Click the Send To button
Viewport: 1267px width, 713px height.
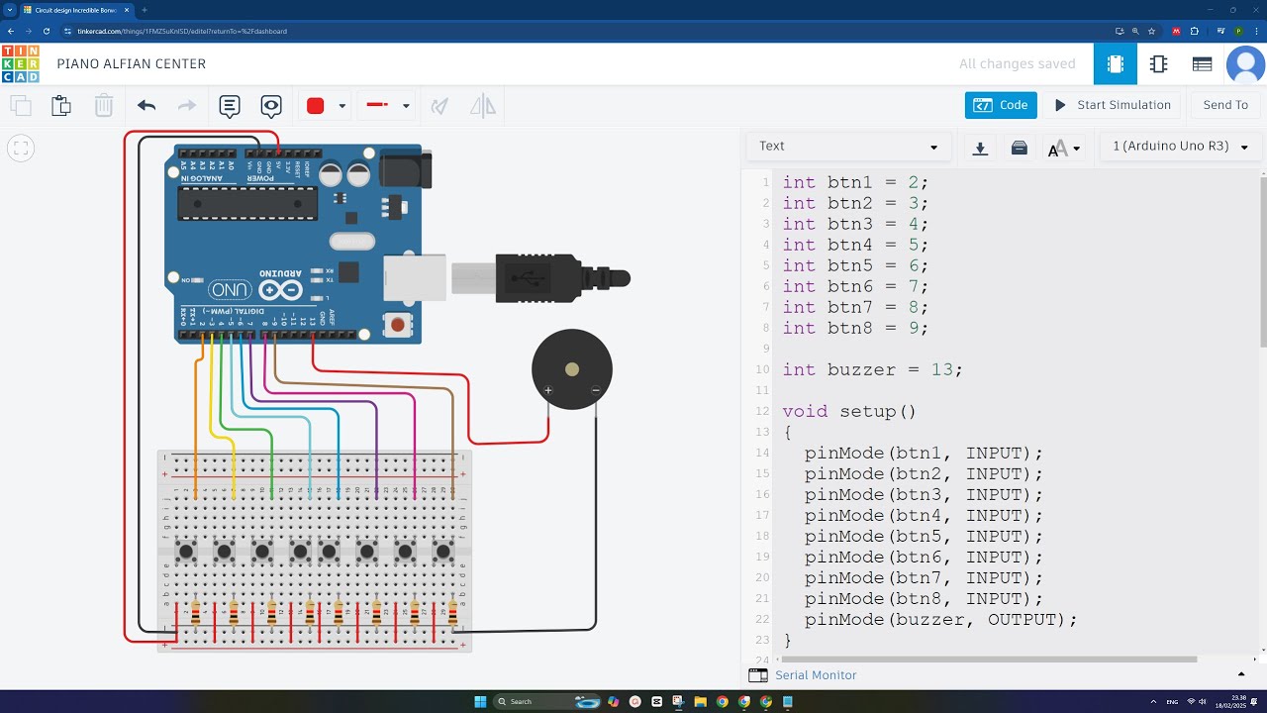(1225, 105)
